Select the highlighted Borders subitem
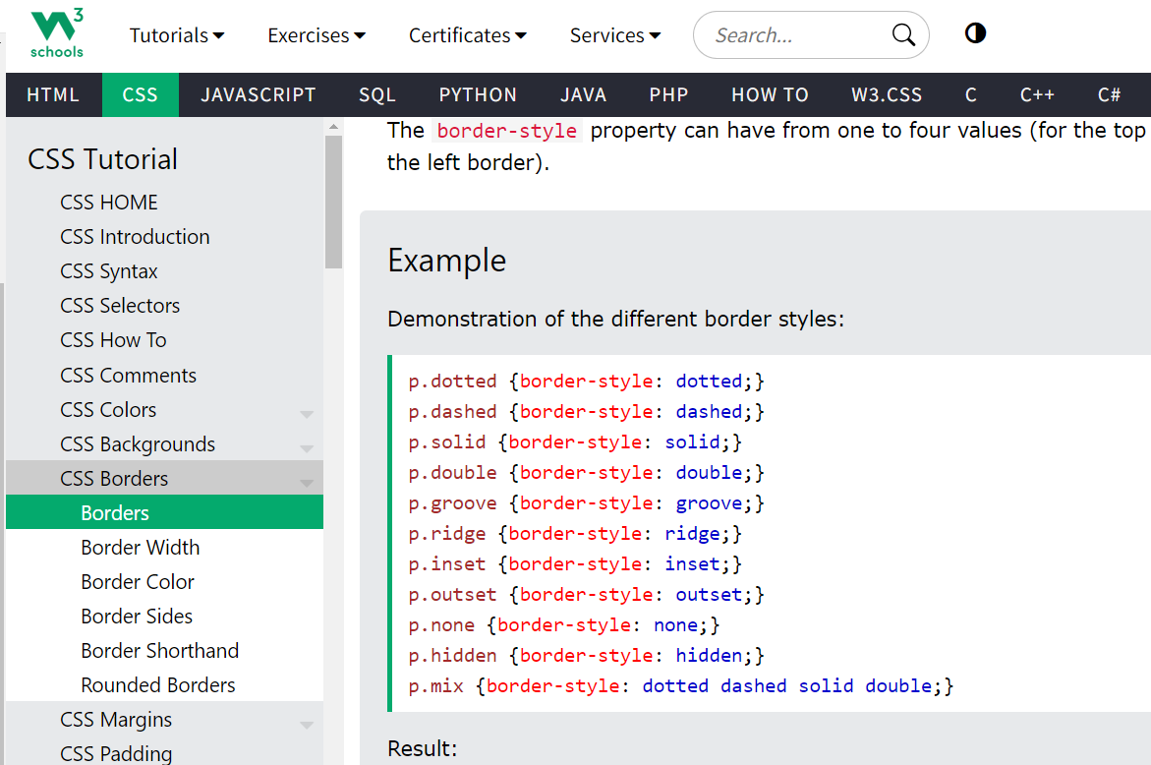 tap(164, 512)
